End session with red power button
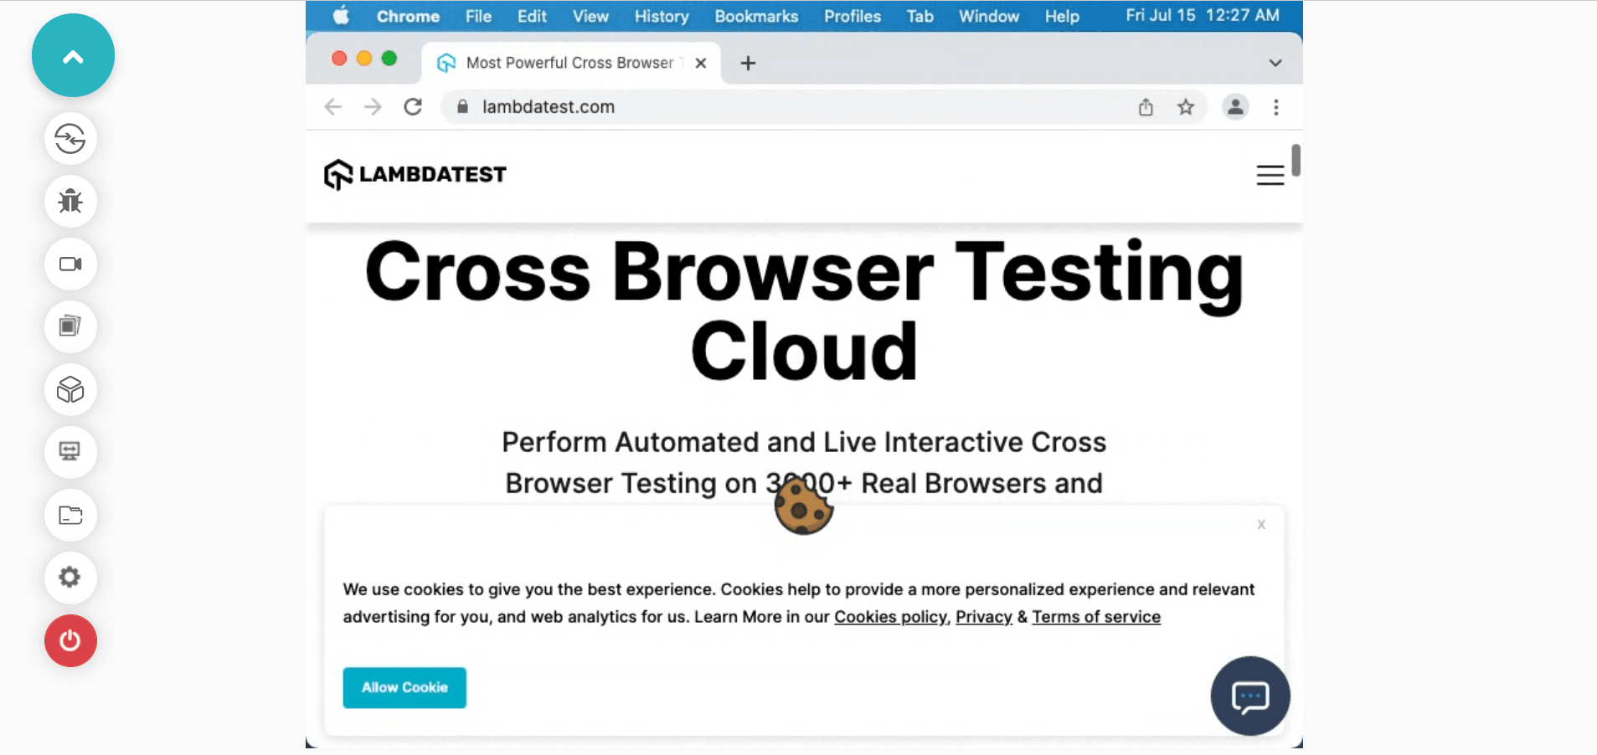Screen dimensions: 1597x755 point(70,640)
